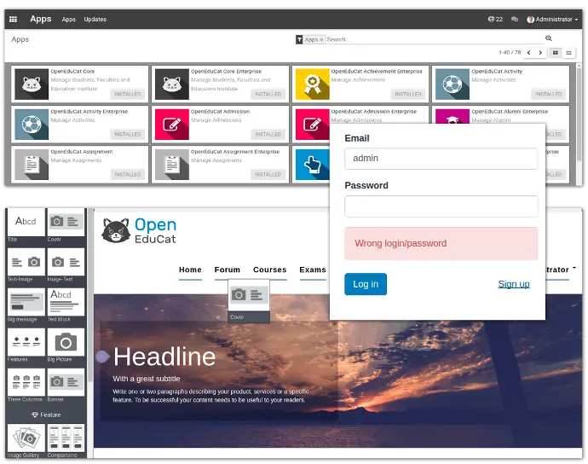Open OpenEduCat Achievement Enterprise badge icon
Image resolution: width=588 pixels, height=464 pixels.
coord(313,84)
